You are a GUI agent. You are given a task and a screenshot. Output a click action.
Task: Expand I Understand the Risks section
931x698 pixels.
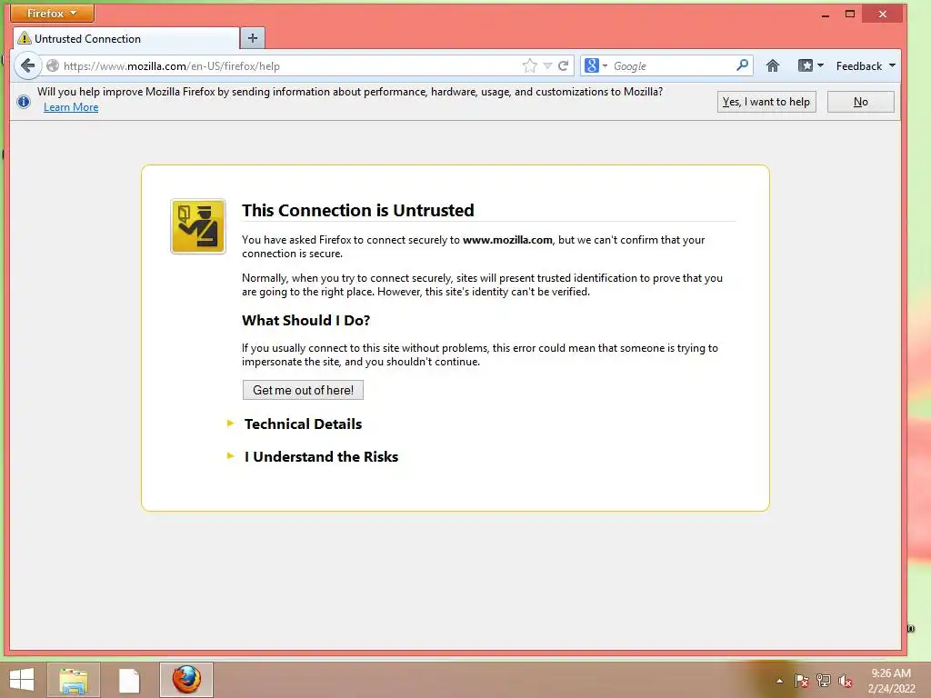(321, 456)
